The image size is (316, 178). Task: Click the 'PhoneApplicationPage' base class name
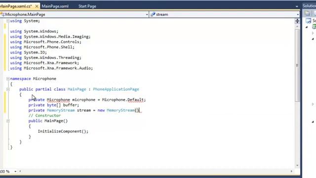(116, 89)
